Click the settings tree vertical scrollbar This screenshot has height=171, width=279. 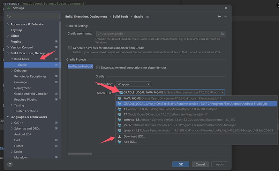pyautogui.click(x=60, y=60)
